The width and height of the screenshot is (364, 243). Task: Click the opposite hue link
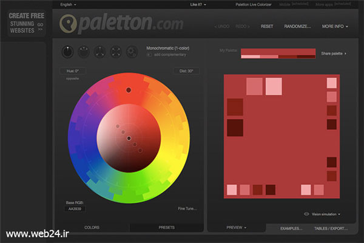pos(72,78)
